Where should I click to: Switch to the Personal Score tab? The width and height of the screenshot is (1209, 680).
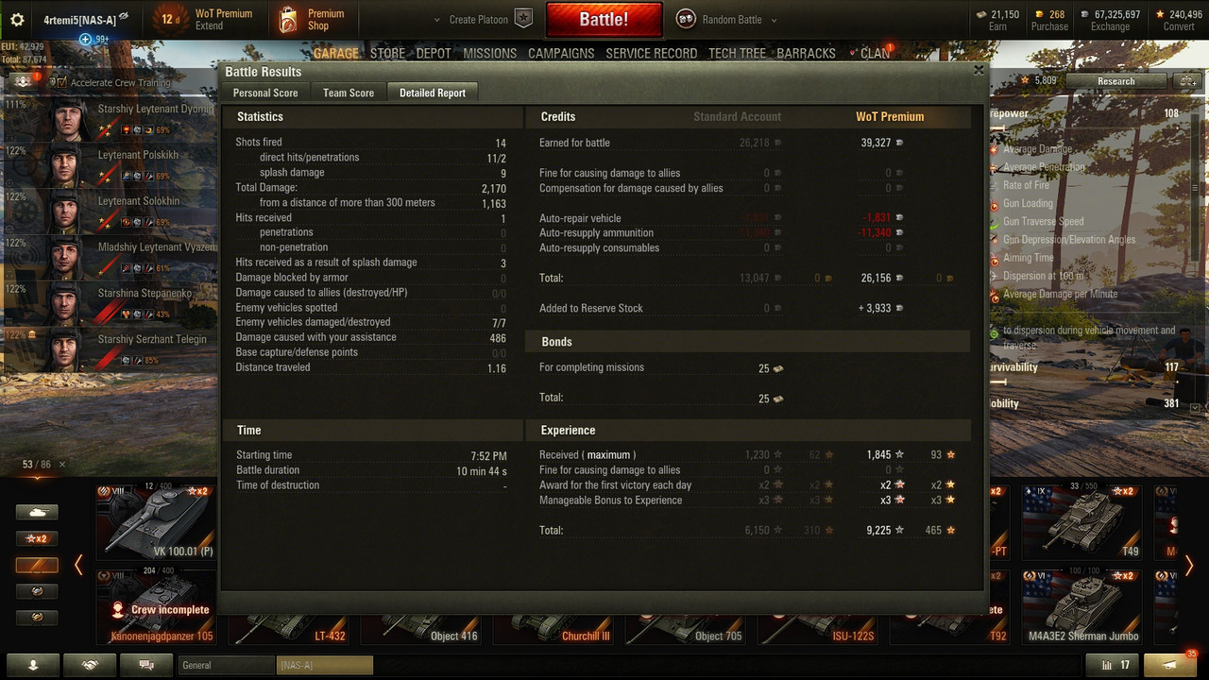[265, 93]
